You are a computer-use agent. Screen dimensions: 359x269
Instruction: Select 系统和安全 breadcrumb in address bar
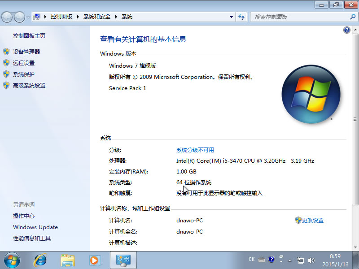coord(97,17)
